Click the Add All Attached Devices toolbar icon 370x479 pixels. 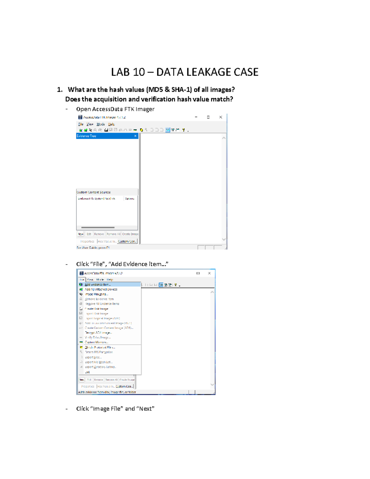[x=85, y=129]
